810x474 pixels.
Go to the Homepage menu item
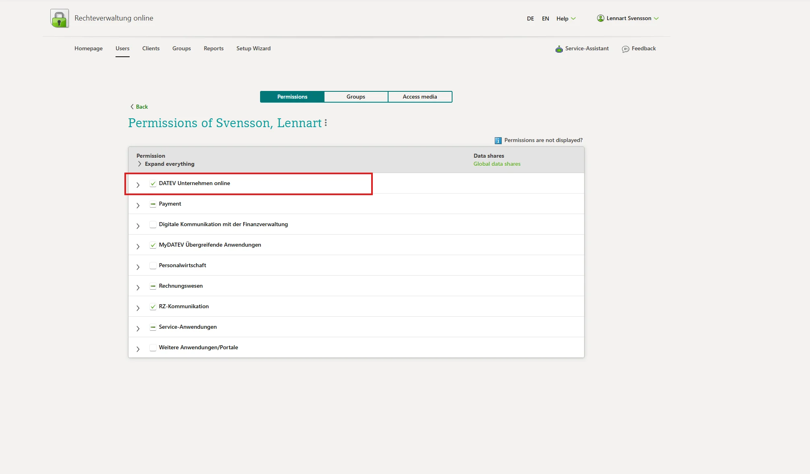pyautogui.click(x=89, y=48)
